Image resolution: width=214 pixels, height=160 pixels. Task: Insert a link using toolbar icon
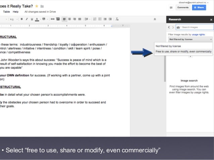point(52,19)
